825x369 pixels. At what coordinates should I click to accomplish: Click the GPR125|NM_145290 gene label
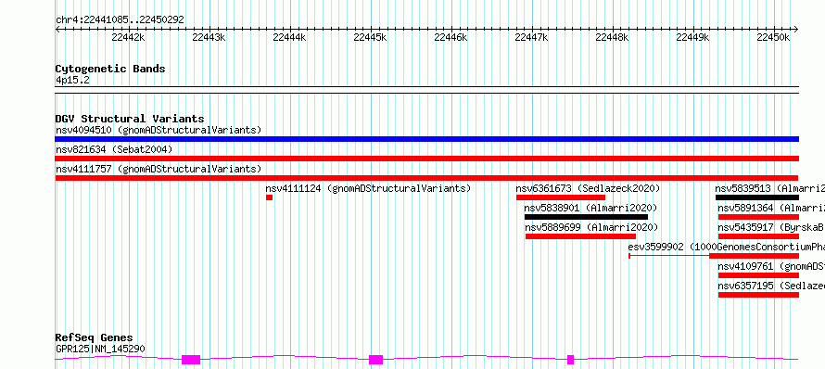[x=100, y=349]
